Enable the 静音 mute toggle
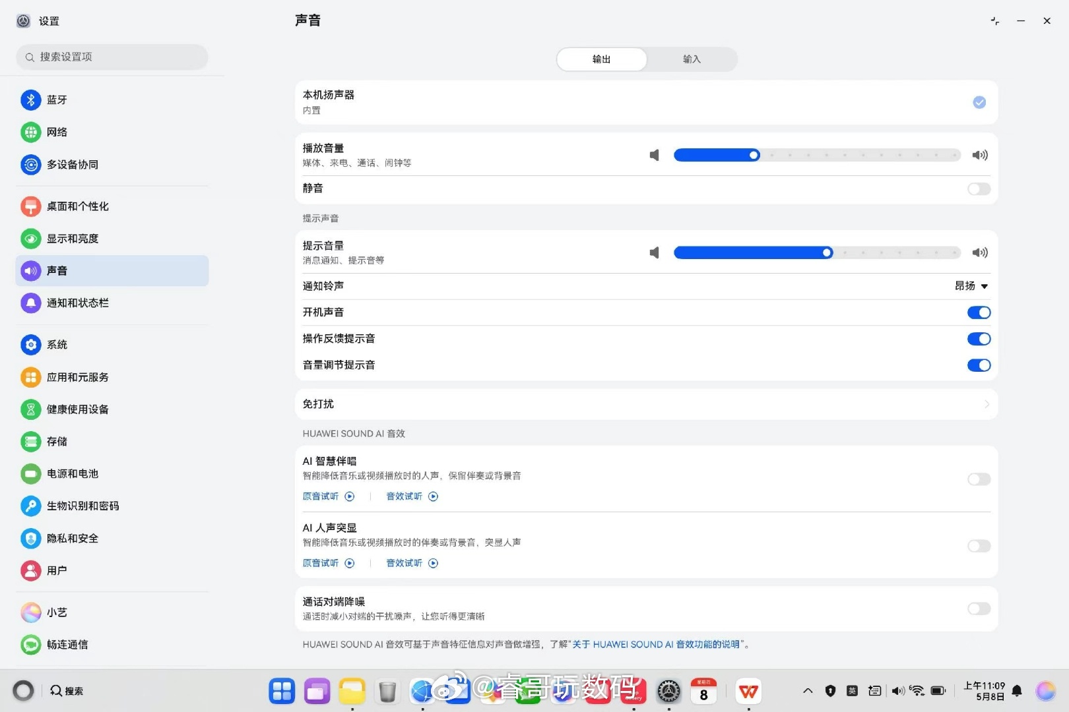1069x712 pixels. click(979, 189)
